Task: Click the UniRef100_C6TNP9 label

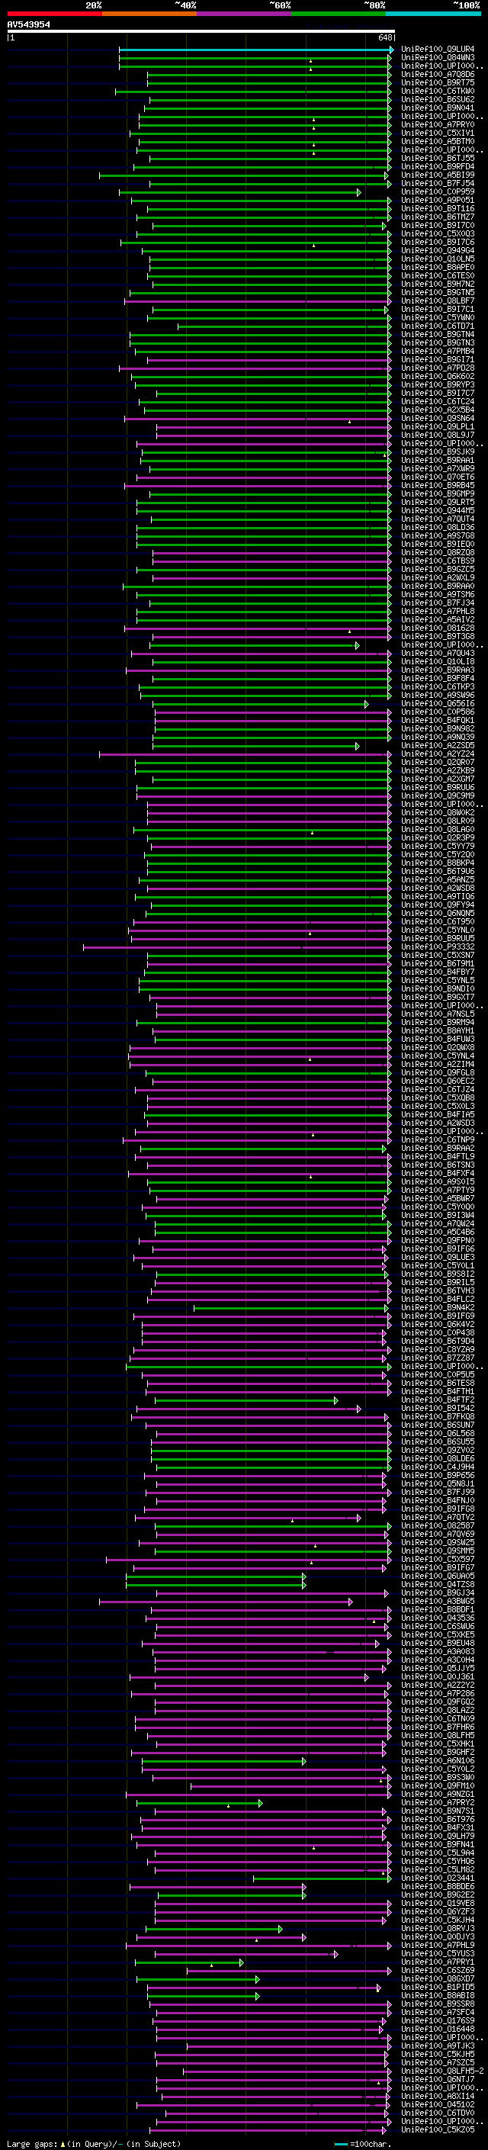Action: point(437,1140)
